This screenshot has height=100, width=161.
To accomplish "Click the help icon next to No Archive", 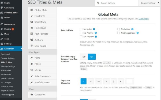I will click(x=96, y=33).
